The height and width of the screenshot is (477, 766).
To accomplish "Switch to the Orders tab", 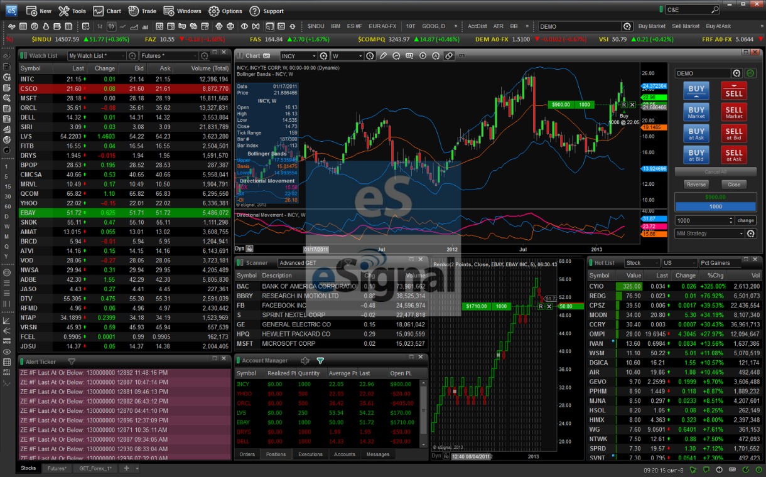I will point(247,454).
